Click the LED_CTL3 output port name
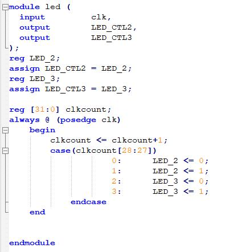The width and height of the screenshot is (225, 252). pos(112,38)
